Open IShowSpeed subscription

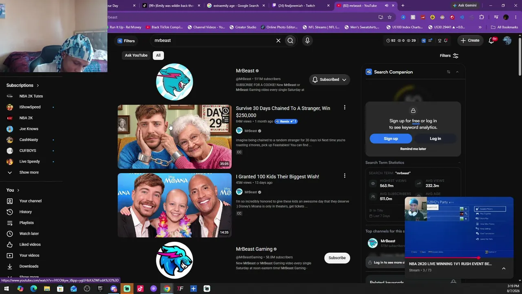(31, 107)
